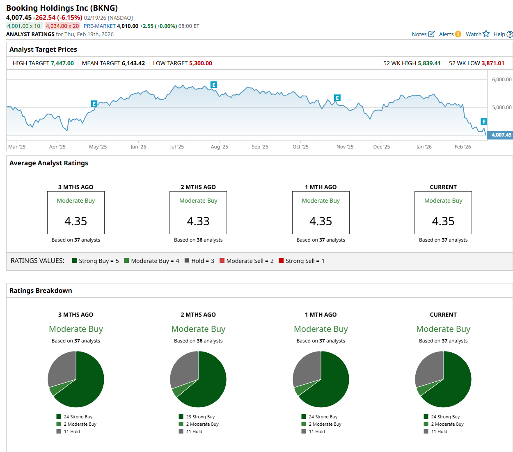This screenshot has width=513, height=452.
Task: Click the orange Alerts exclamation icon
Action: pos(458,34)
